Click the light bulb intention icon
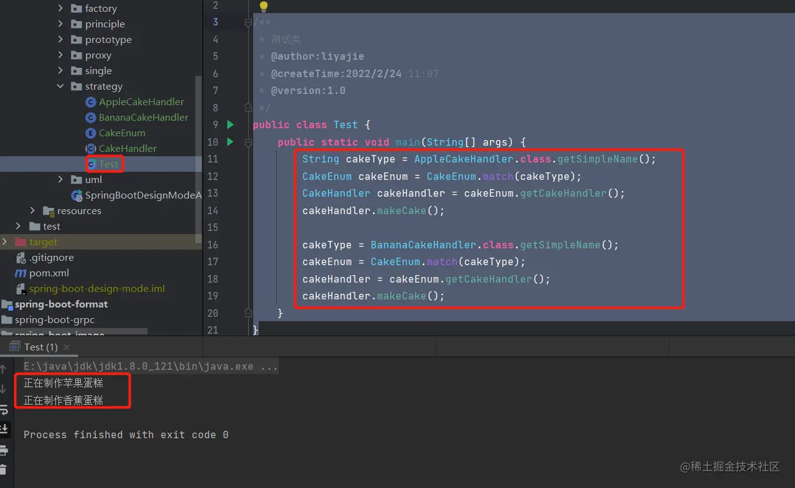Viewport: 795px width, 488px height. 264,7
